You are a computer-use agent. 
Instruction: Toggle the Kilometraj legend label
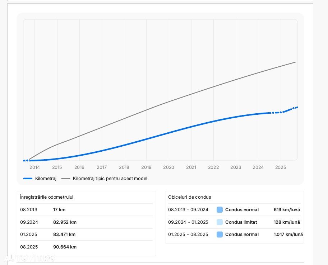[x=46, y=179]
